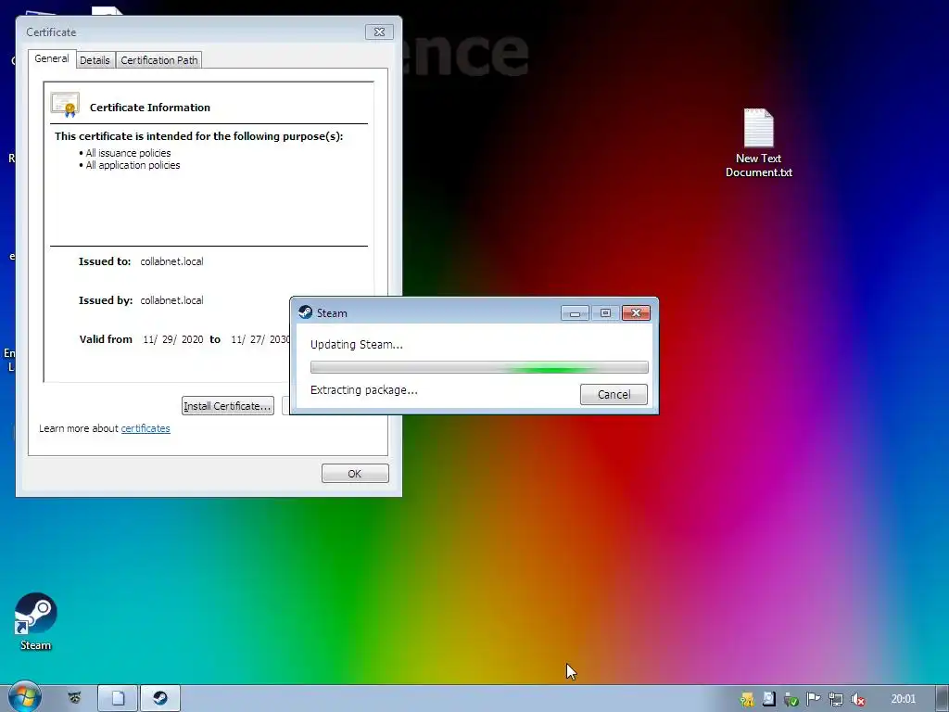
Task: Cancel the Steam update
Action: [x=614, y=394]
